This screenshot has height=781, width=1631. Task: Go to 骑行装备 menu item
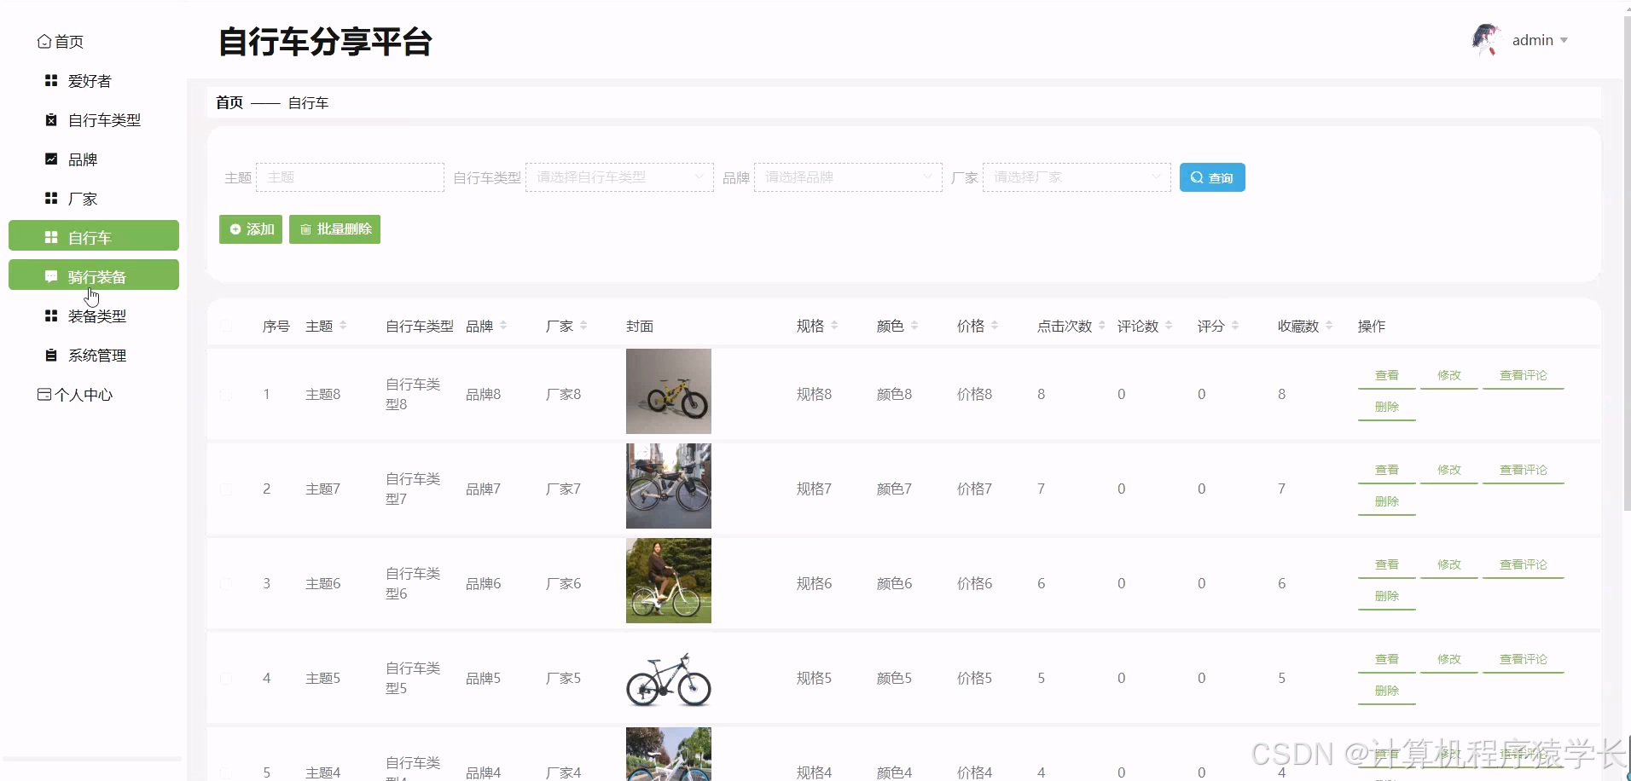(x=94, y=275)
